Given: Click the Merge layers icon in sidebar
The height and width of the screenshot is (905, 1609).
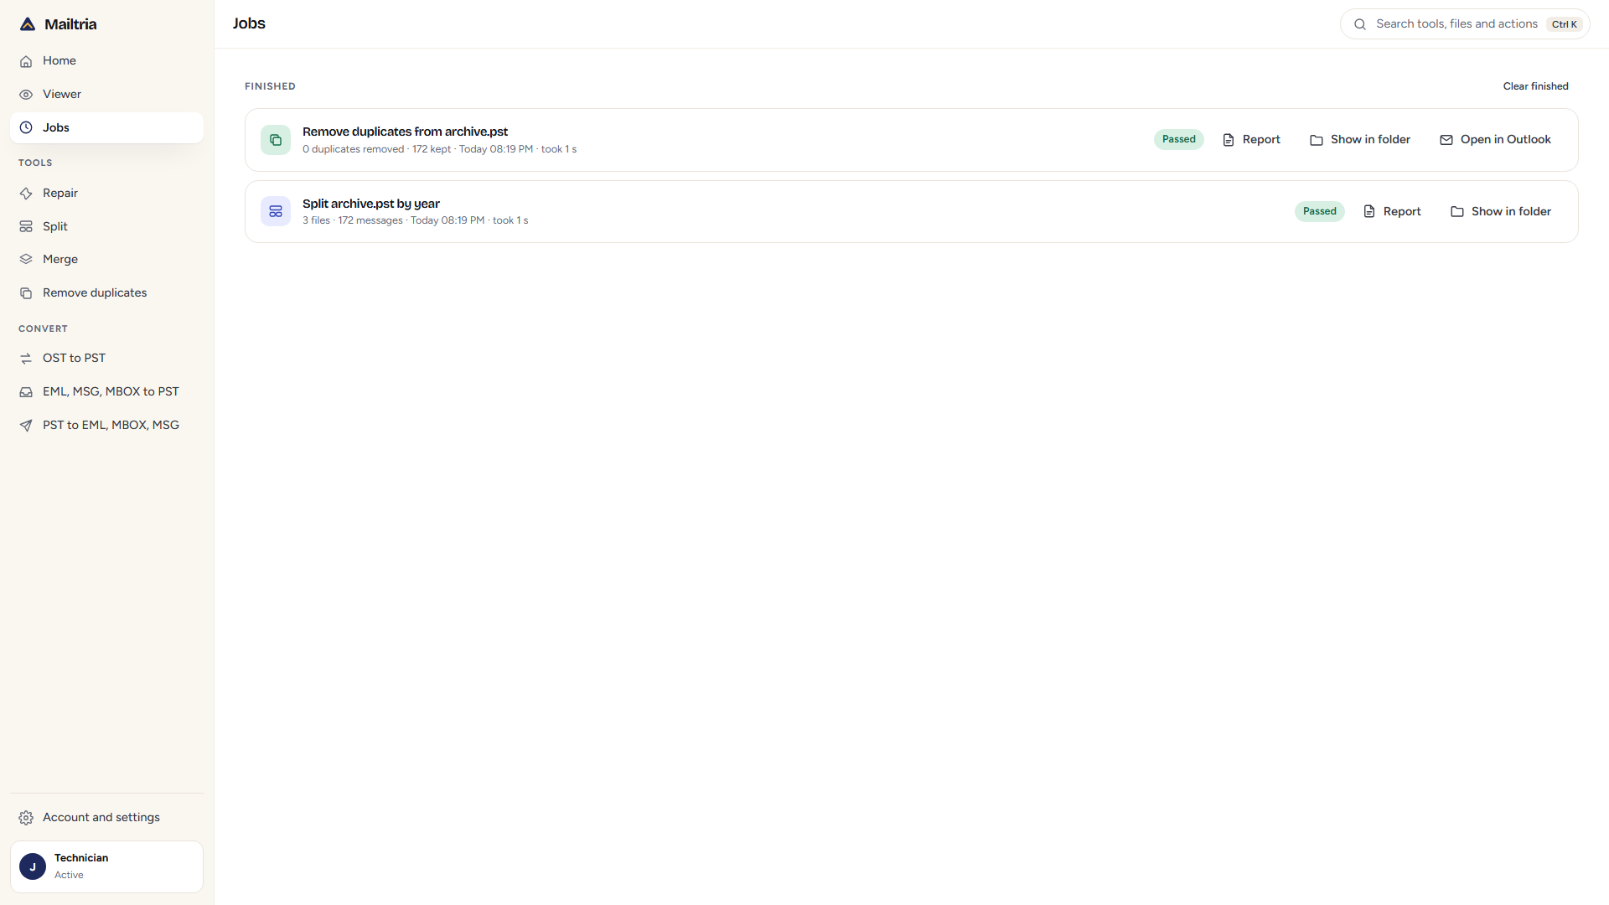Looking at the screenshot, I should tap(26, 259).
